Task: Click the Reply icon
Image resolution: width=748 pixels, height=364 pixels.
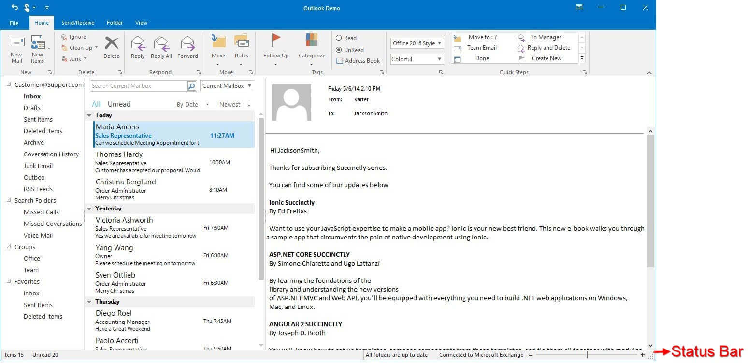Action: [138, 43]
